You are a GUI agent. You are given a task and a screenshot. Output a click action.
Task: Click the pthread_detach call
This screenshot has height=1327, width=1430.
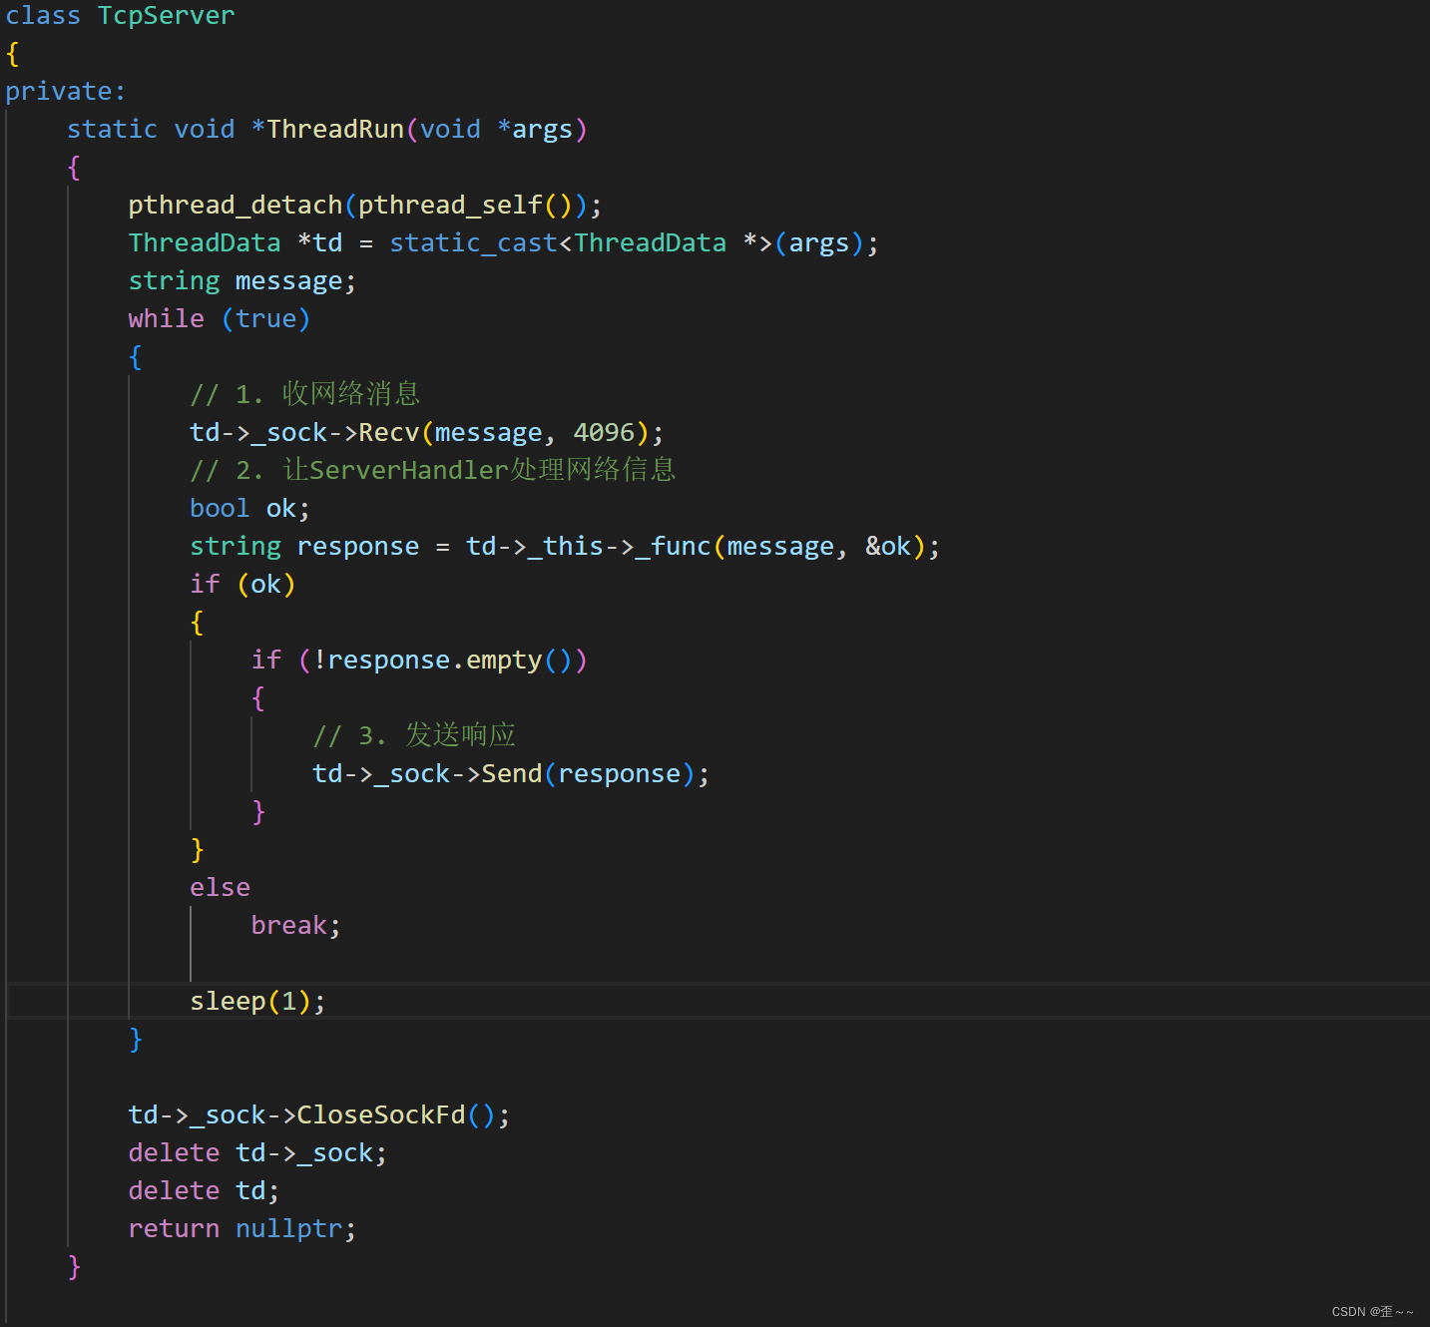coord(236,206)
